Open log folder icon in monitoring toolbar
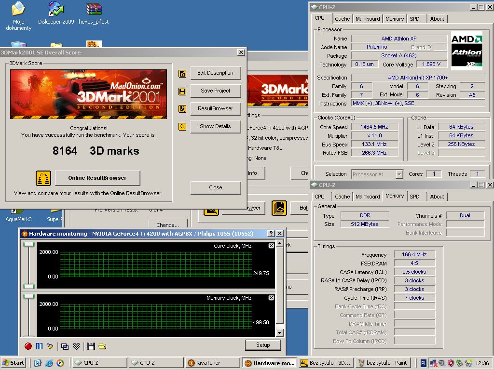Viewport: 494px width, 370px height. (102, 346)
